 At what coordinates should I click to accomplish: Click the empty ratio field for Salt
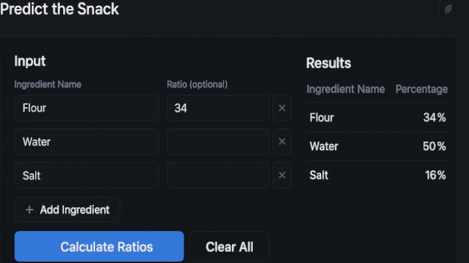click(218, 175)
